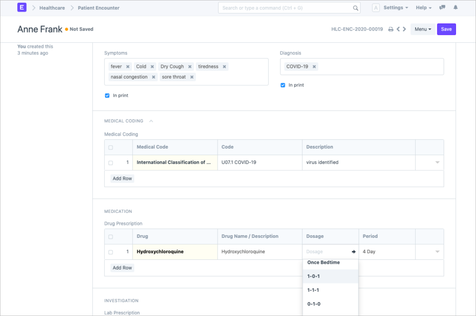Screen dimensions: 476x316
Task: Click the arrow icon in Dosage field
Action: coord(353,252)
